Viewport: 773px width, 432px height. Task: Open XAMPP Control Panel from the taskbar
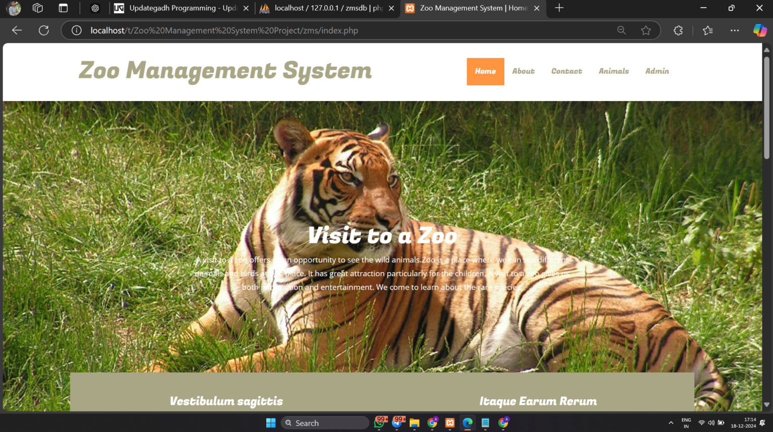tap(449, 422)
